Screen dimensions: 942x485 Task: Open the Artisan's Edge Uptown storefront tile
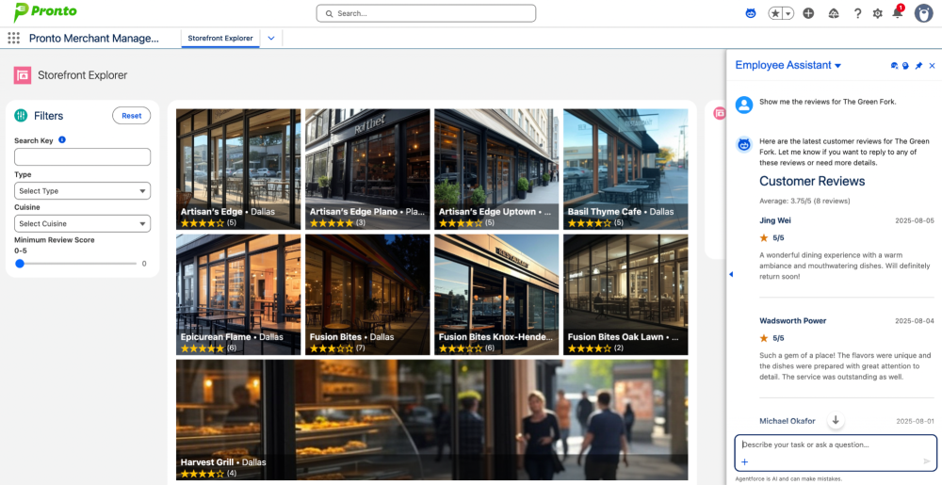(x=496, y=170)
